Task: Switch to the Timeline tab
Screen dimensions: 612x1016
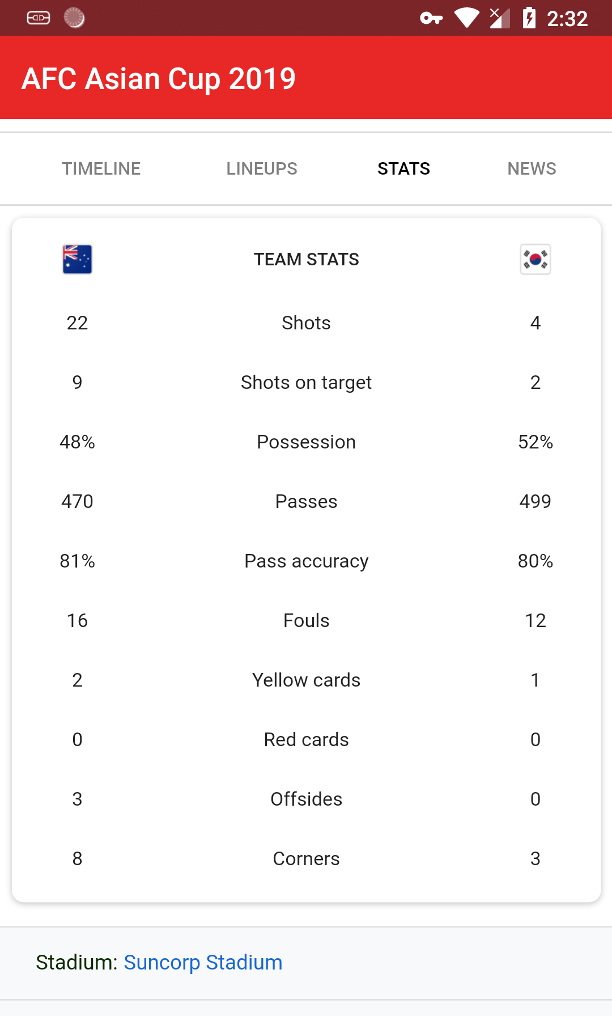Action: click(x=101, y=168)
